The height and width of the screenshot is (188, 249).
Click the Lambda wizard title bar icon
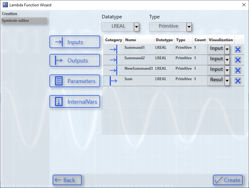[x=5, y=5]
